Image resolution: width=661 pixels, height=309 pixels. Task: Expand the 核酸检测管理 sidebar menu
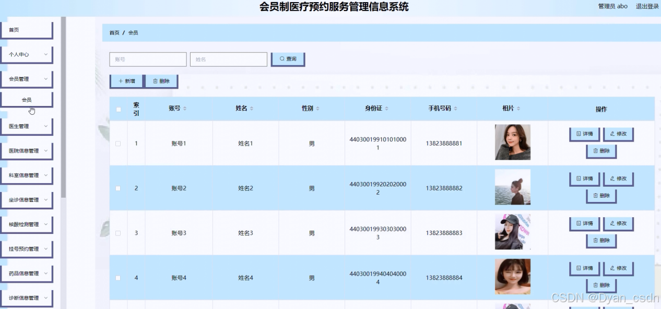27,224
